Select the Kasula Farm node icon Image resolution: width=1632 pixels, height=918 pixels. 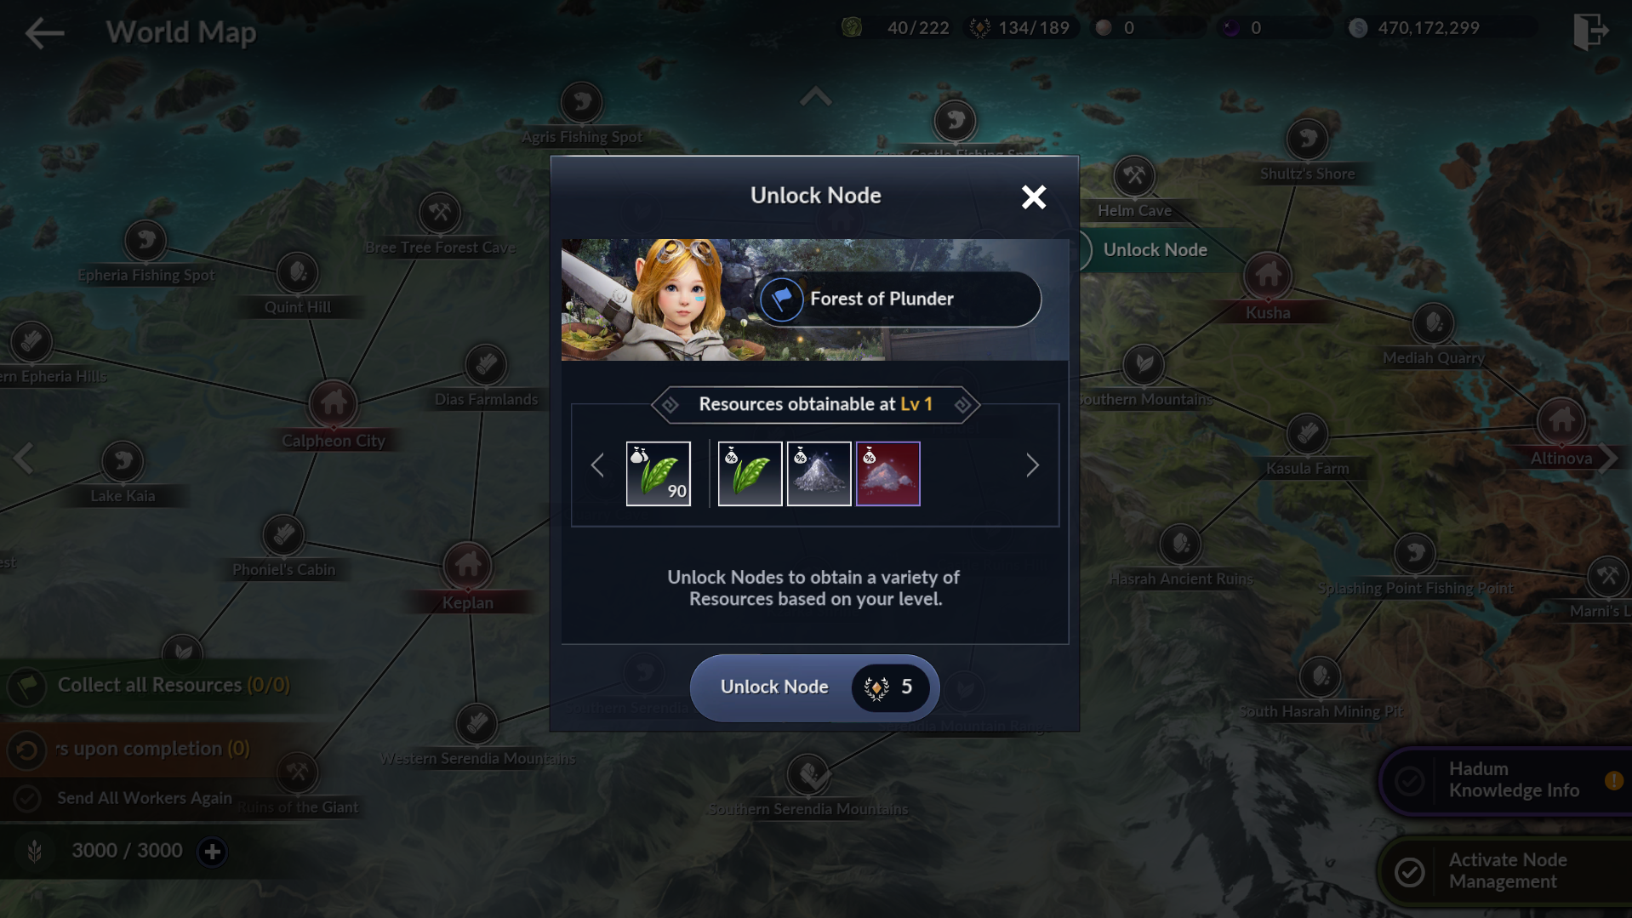(x=1307, y=434)
